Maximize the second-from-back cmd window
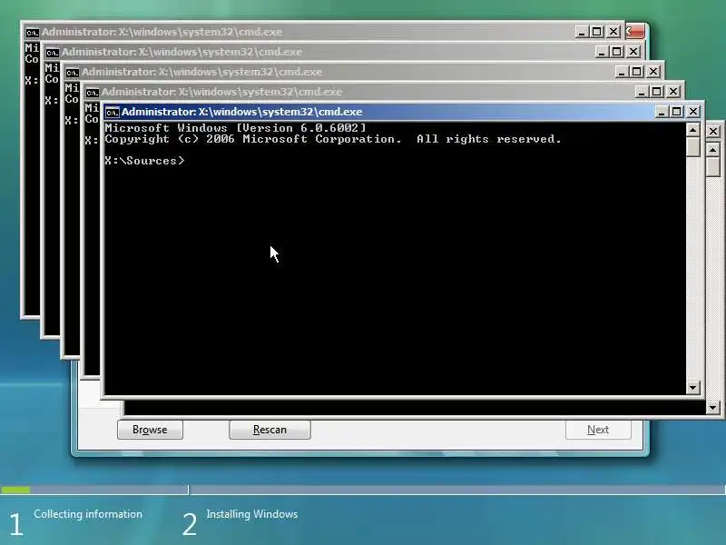726x545 pixels. pyautogui.click(x=617, y=52)
